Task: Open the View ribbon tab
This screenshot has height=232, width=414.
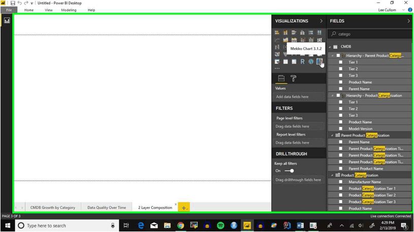Action: pyautogui.click(x=49, y=10)
